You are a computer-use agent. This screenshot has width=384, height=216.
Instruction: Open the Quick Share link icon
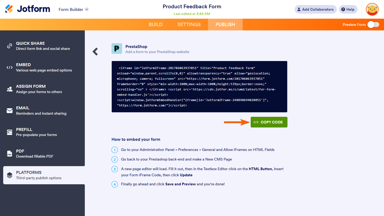point(10,46)
